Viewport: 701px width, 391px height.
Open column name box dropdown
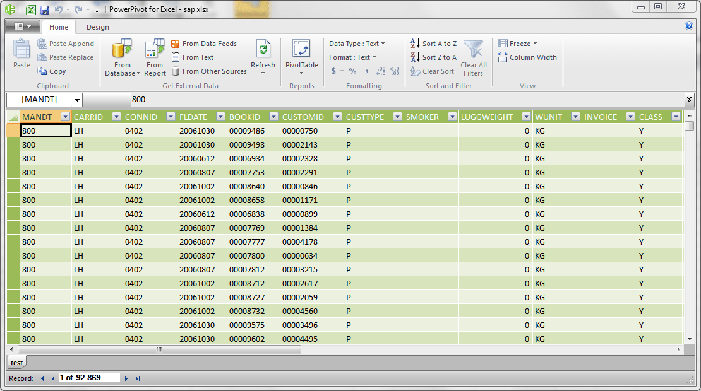[77, 100]
